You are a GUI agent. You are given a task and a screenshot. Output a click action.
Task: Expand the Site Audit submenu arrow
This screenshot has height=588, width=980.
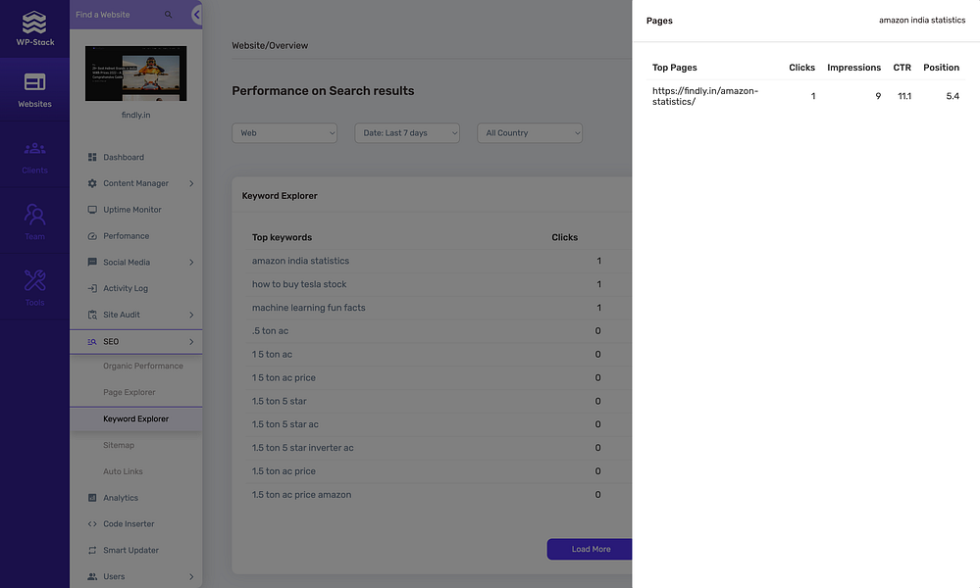click(191, 315)
